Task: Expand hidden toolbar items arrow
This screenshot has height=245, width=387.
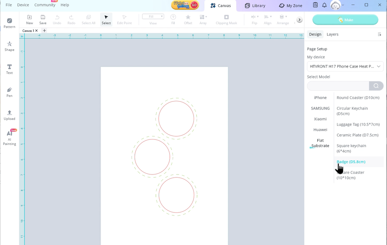Action: point(299,20)
